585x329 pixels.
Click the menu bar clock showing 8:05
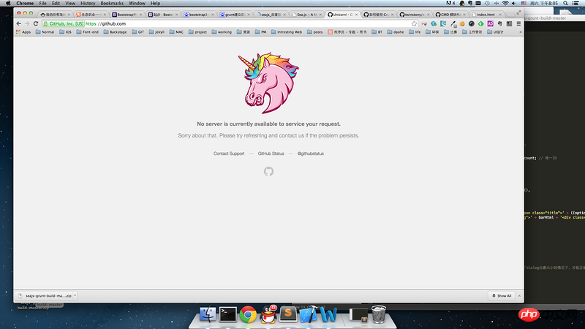point(544,3)
